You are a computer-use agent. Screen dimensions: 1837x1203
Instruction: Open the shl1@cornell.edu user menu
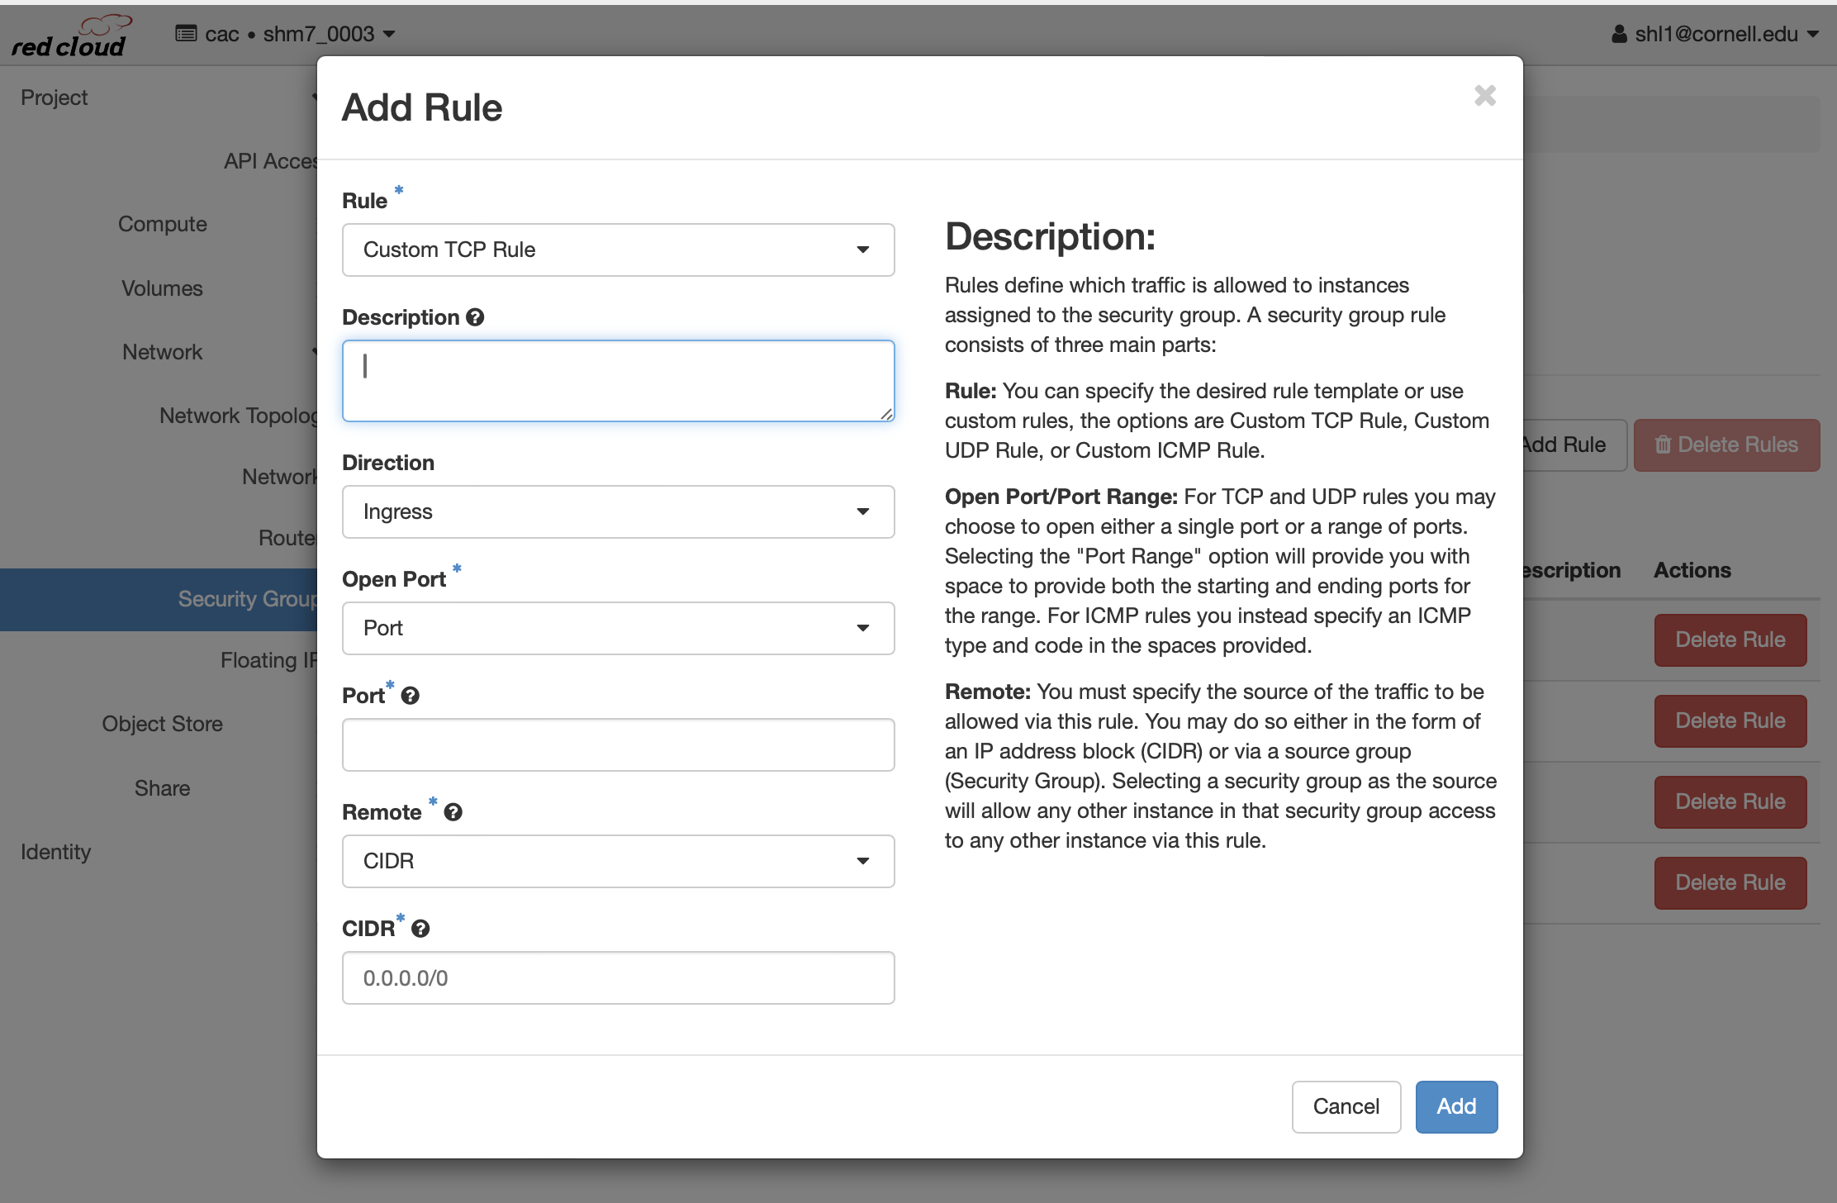1715,34
